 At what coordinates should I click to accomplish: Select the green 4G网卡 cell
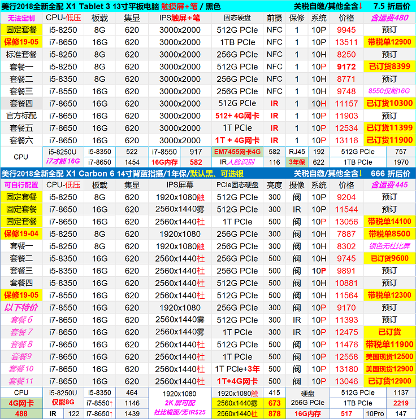21,403
